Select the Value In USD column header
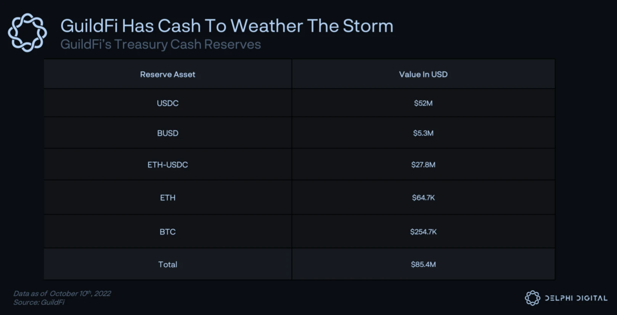Screen dimensions: 617x315 [x=423, y=74]
